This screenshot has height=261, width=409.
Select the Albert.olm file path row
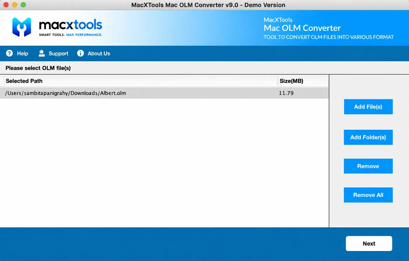pos(164,93)
